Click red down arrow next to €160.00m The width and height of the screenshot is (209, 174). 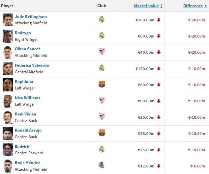point(159,20)
